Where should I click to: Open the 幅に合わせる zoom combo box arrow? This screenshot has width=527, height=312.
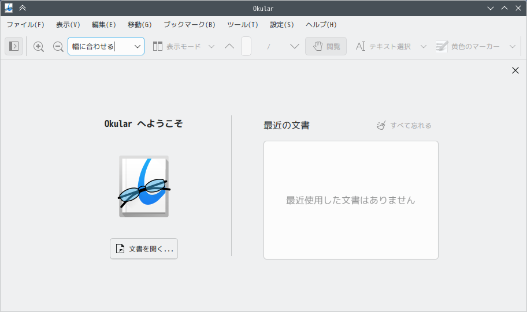137,46
